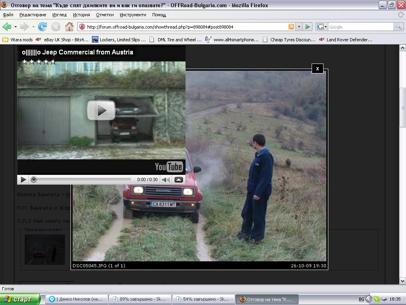Click the large play overlay on video

click(x=101, y=110)
